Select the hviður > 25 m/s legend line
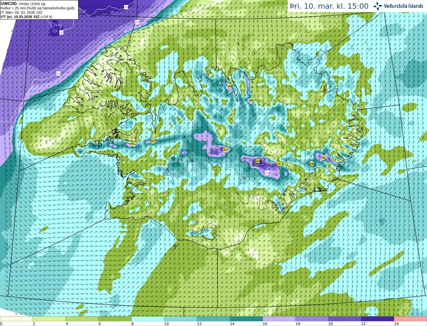The image size is (427, 326). pos(38,8)
